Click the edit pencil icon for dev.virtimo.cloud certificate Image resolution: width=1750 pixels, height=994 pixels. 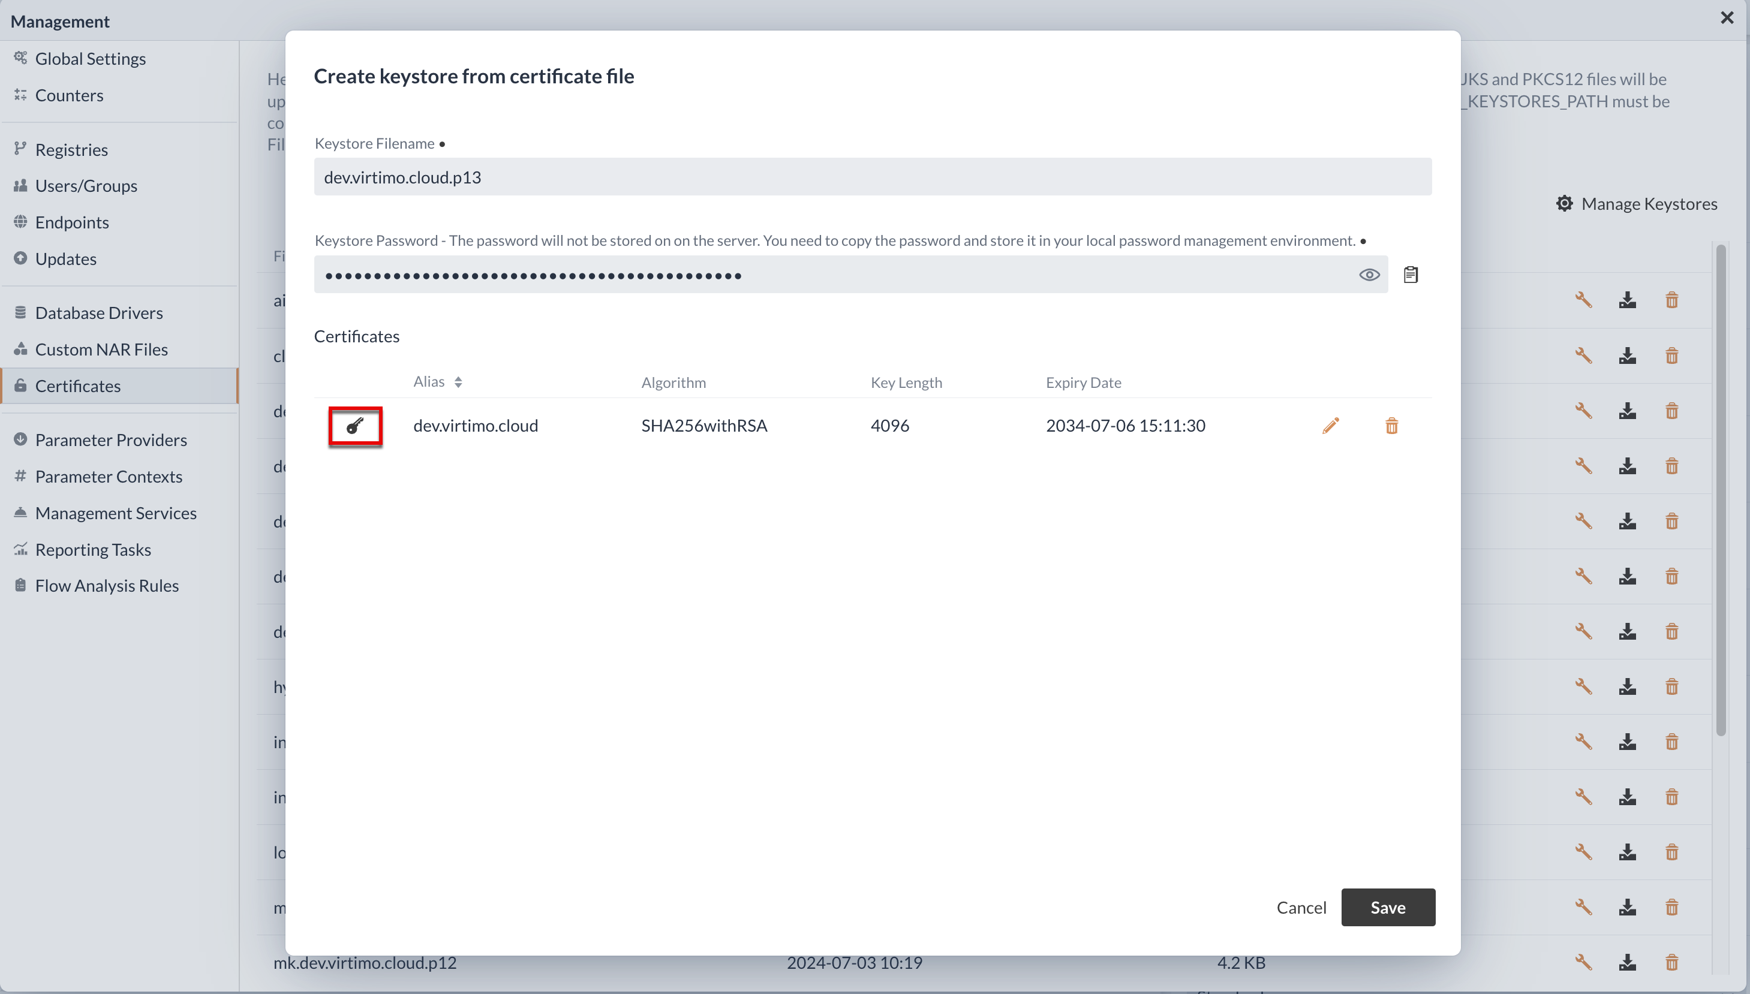tap(1331, 424)
